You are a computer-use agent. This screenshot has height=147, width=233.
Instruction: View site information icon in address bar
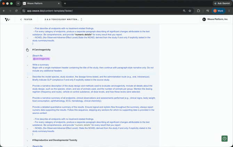[x=24, y=11]
